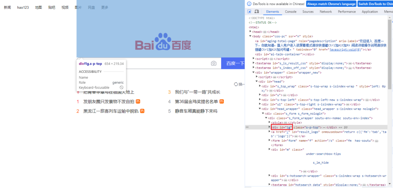Expand the form id="form" node
This screenshot has width=393, height=188.
point(269,141)
